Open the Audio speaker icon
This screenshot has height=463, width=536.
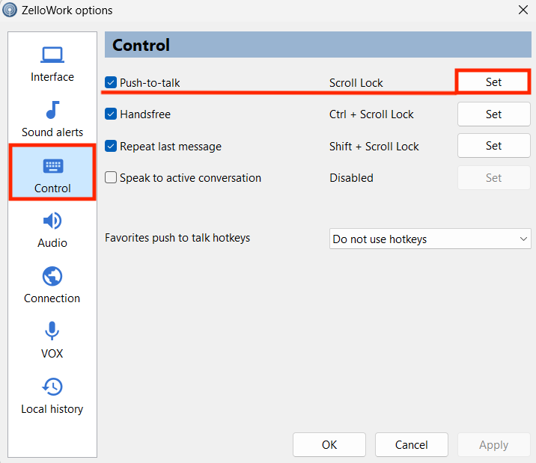click(x=52, y=221)
